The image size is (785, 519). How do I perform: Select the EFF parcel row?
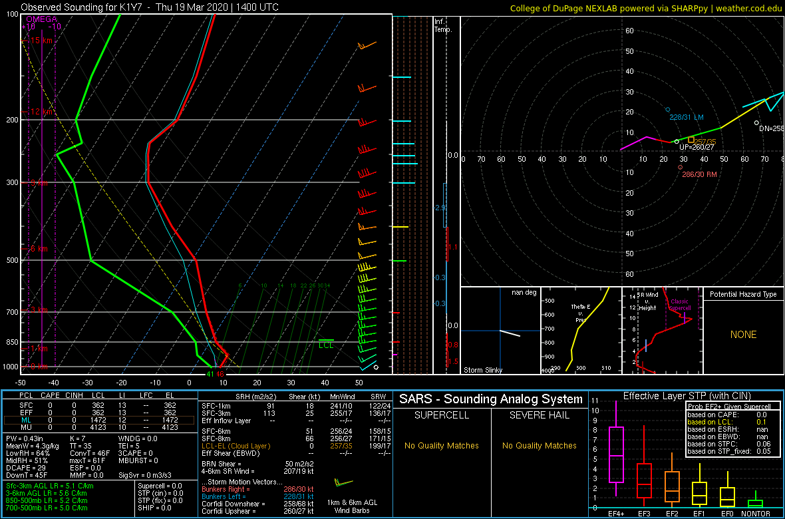99,413
